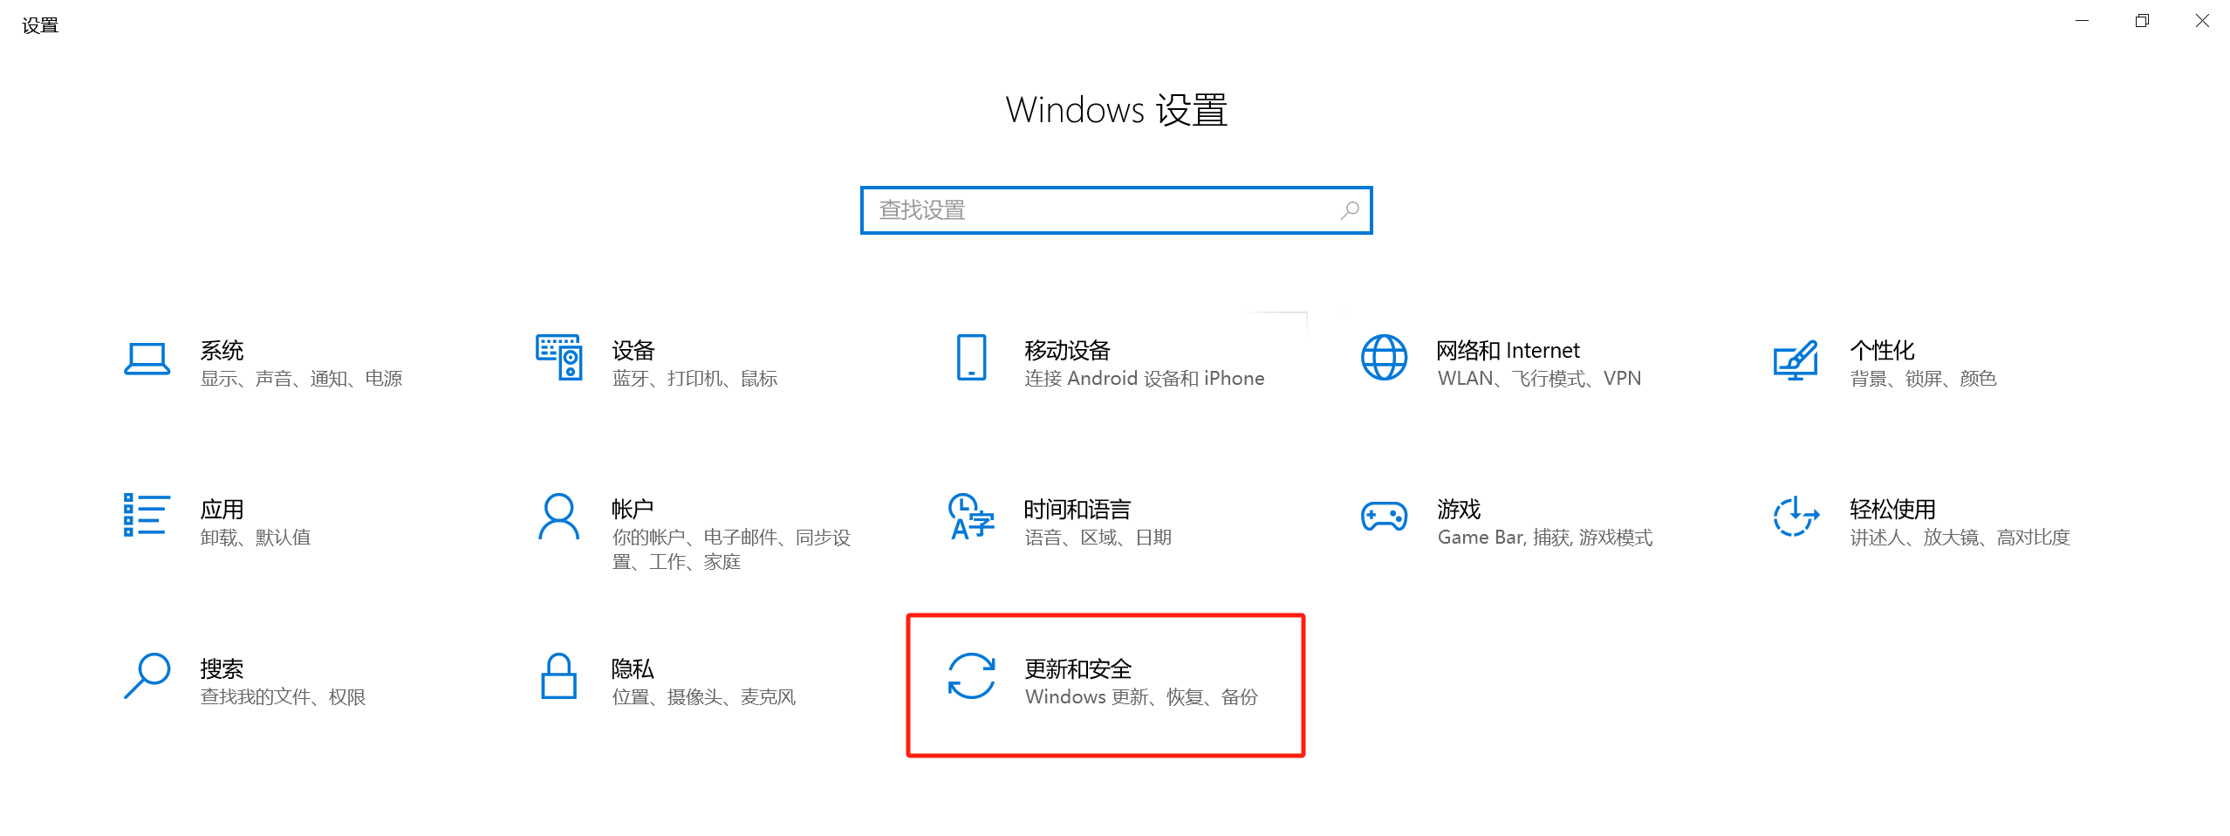This screenshot has width=2230, height=836.
Task: Click the 时间和语言 clock icon
Action: coord(971,517)
